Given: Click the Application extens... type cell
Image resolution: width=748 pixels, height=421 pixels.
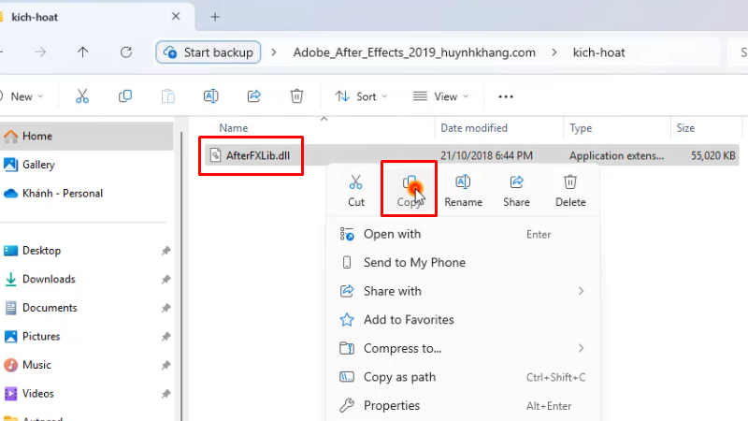Looking at the screenshot, I should 616,155.
